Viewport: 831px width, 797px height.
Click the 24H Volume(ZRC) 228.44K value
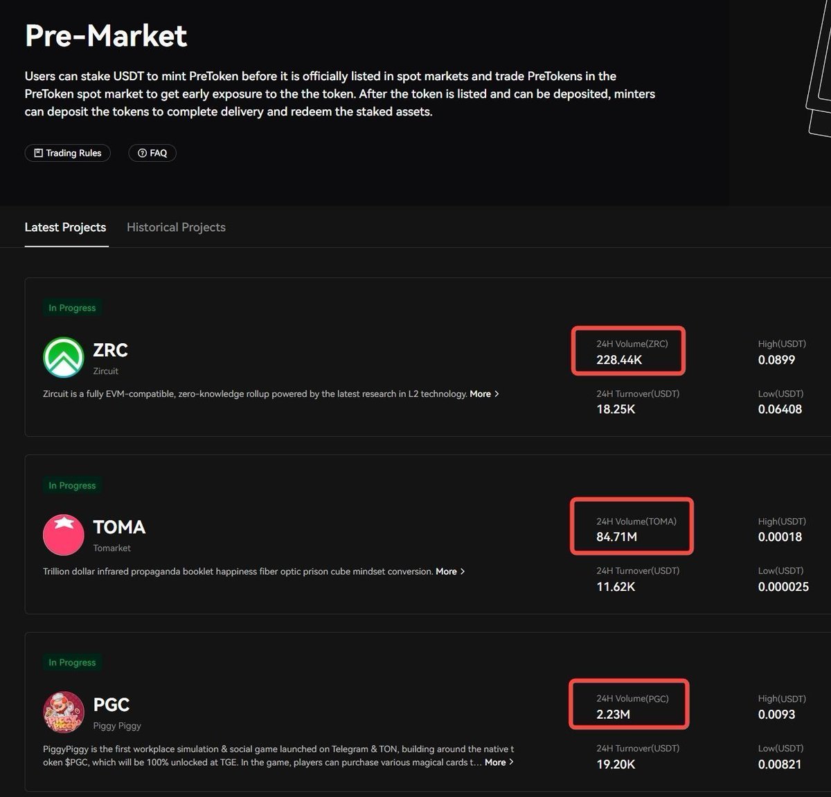(x=619, y=360)
